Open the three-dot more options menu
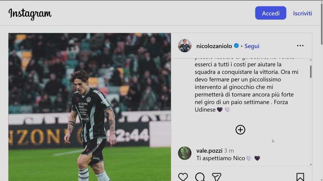323x181 pixels. pos(300,46)
